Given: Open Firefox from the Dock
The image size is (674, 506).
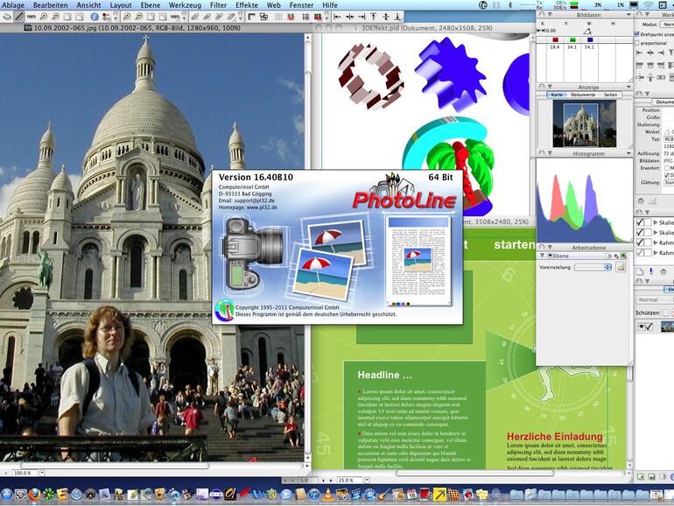Looking at the screenshot, I should pyautogui.click(x=34, y=495).
